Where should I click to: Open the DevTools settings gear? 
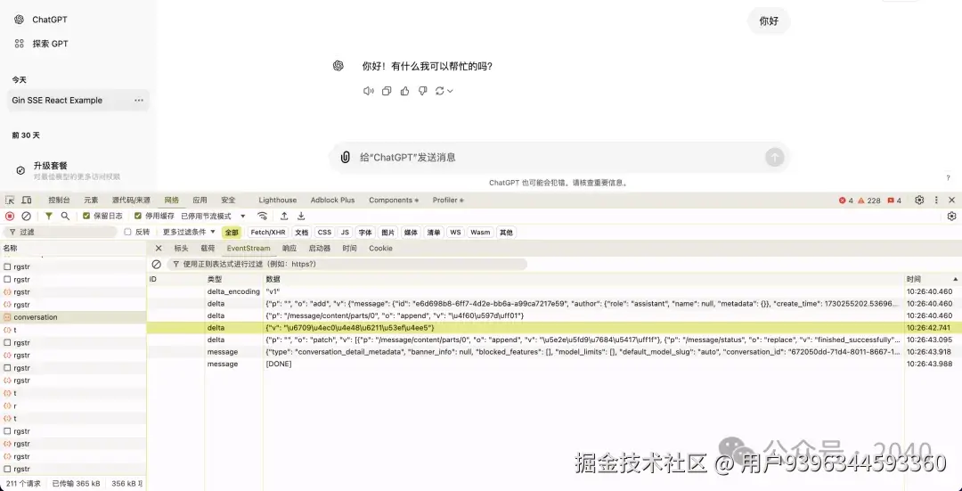(x=919, y=200)
